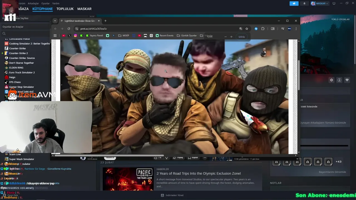
Task: Click the site info icon beside URL
Action: pyautogui.click(x=77, y=29)
